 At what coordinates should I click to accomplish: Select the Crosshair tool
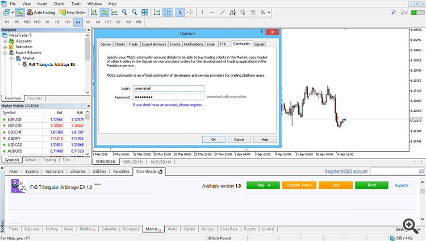pyautogui.click(x=190, y=13)
